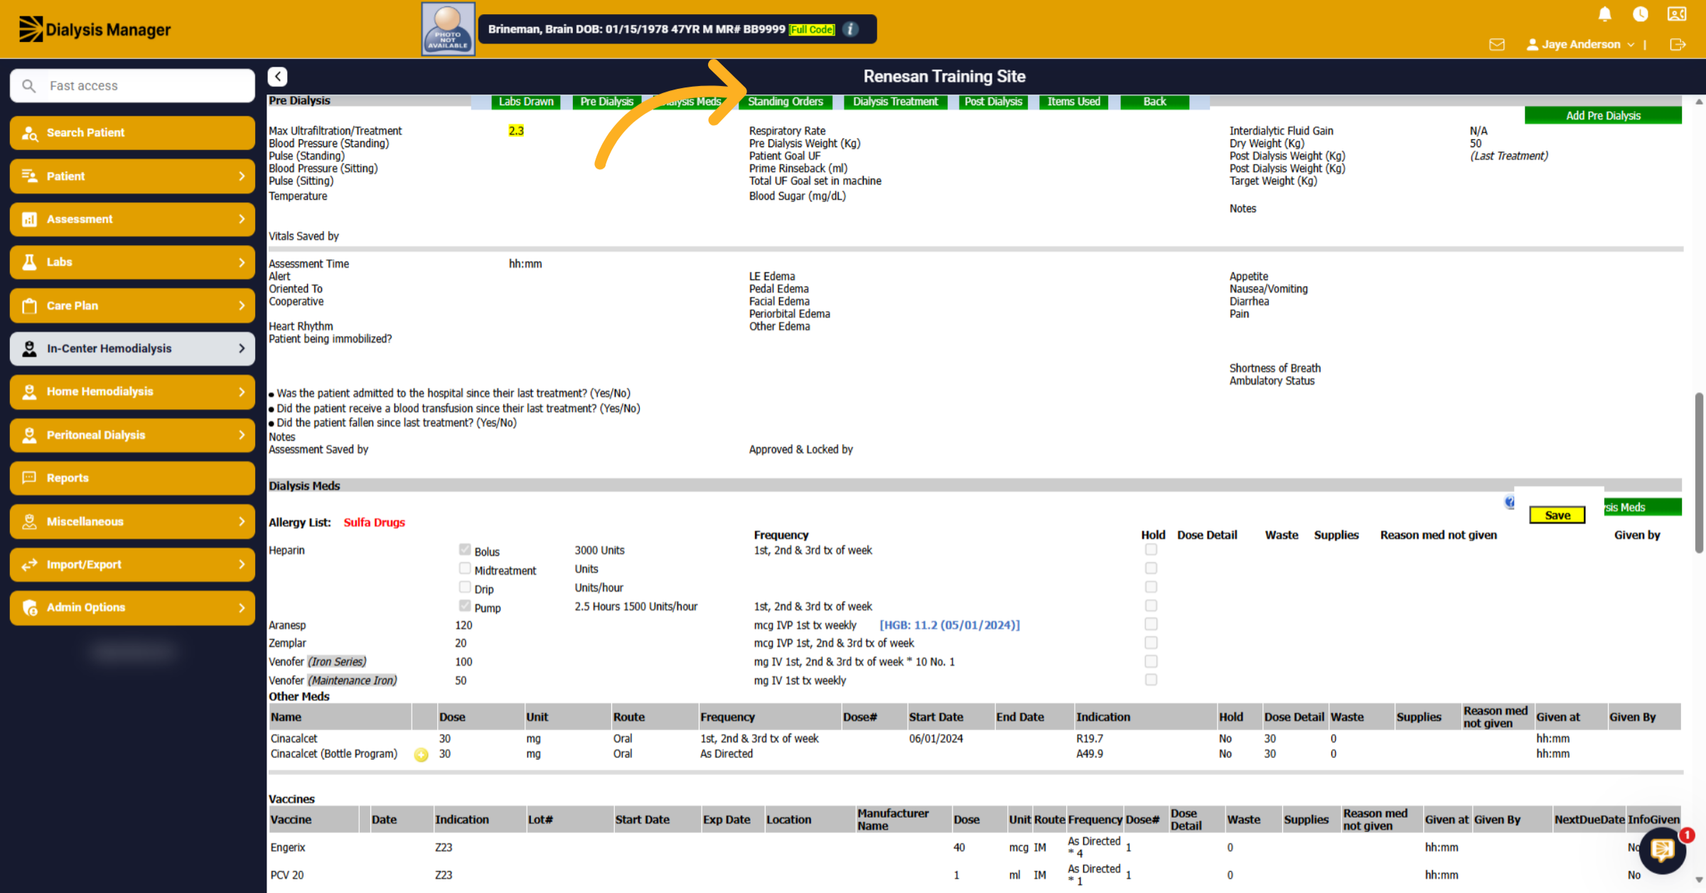Click the Labs flask icon
This screenshot has height=893, width=1706.
[29, 262]
